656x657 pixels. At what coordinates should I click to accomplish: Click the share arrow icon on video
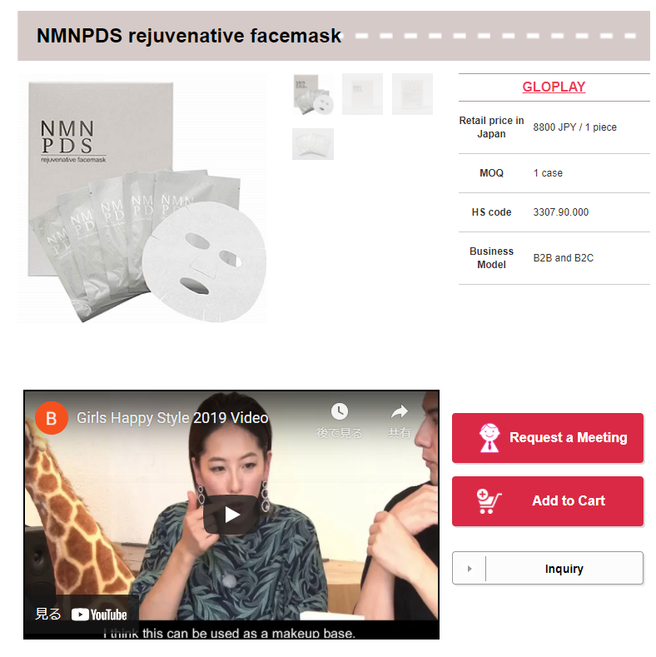[400, 411]
